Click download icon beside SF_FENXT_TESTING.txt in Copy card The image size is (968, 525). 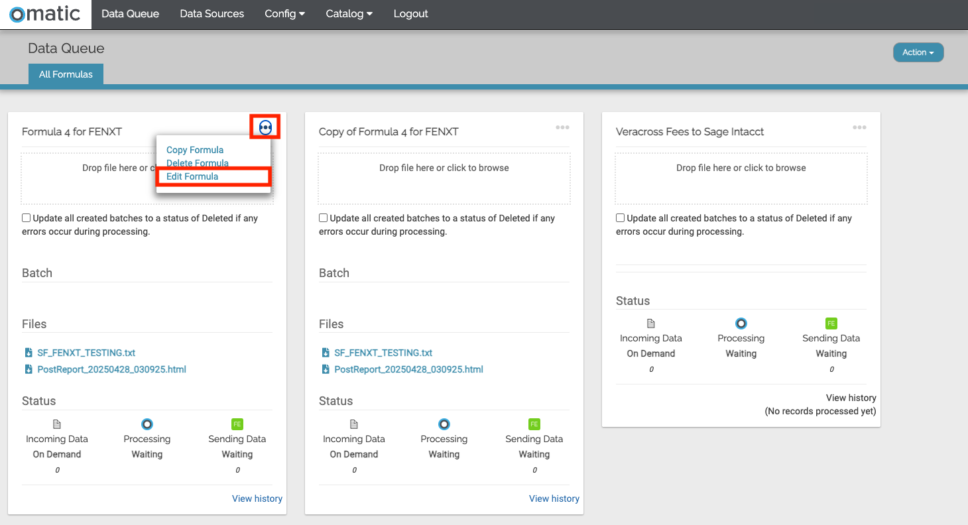326,353
